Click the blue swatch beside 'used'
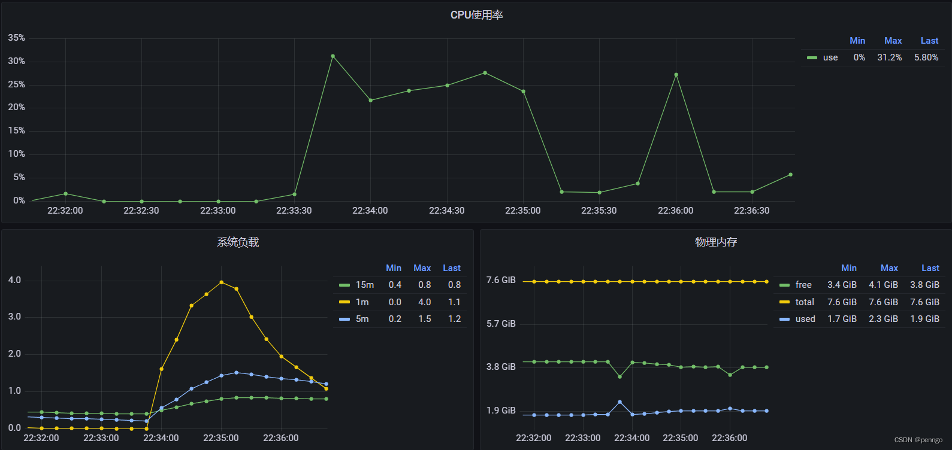Viewport: 952px width, 450px height. [784, 319]
